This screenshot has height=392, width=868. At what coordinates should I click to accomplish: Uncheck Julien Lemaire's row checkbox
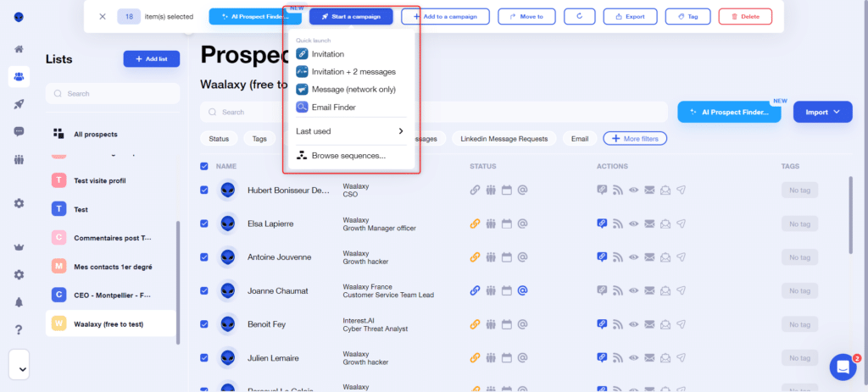(x=203, y=358)
